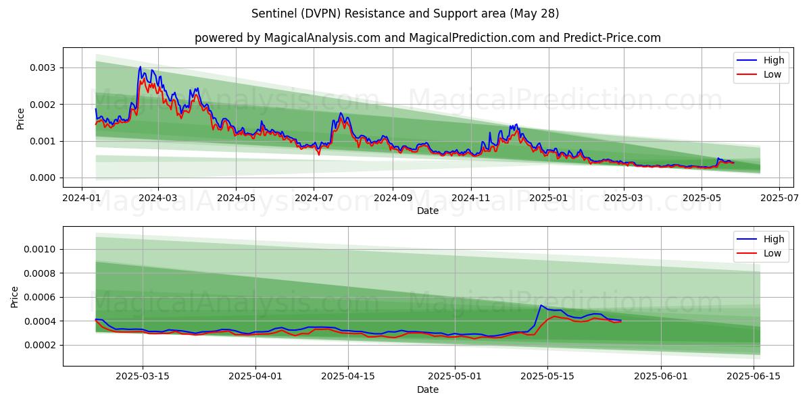The width and height of the screenshot is (811, 405).
Task: Click the bottom chart's 'Price' axis label
Action: [x=15, y=296]
